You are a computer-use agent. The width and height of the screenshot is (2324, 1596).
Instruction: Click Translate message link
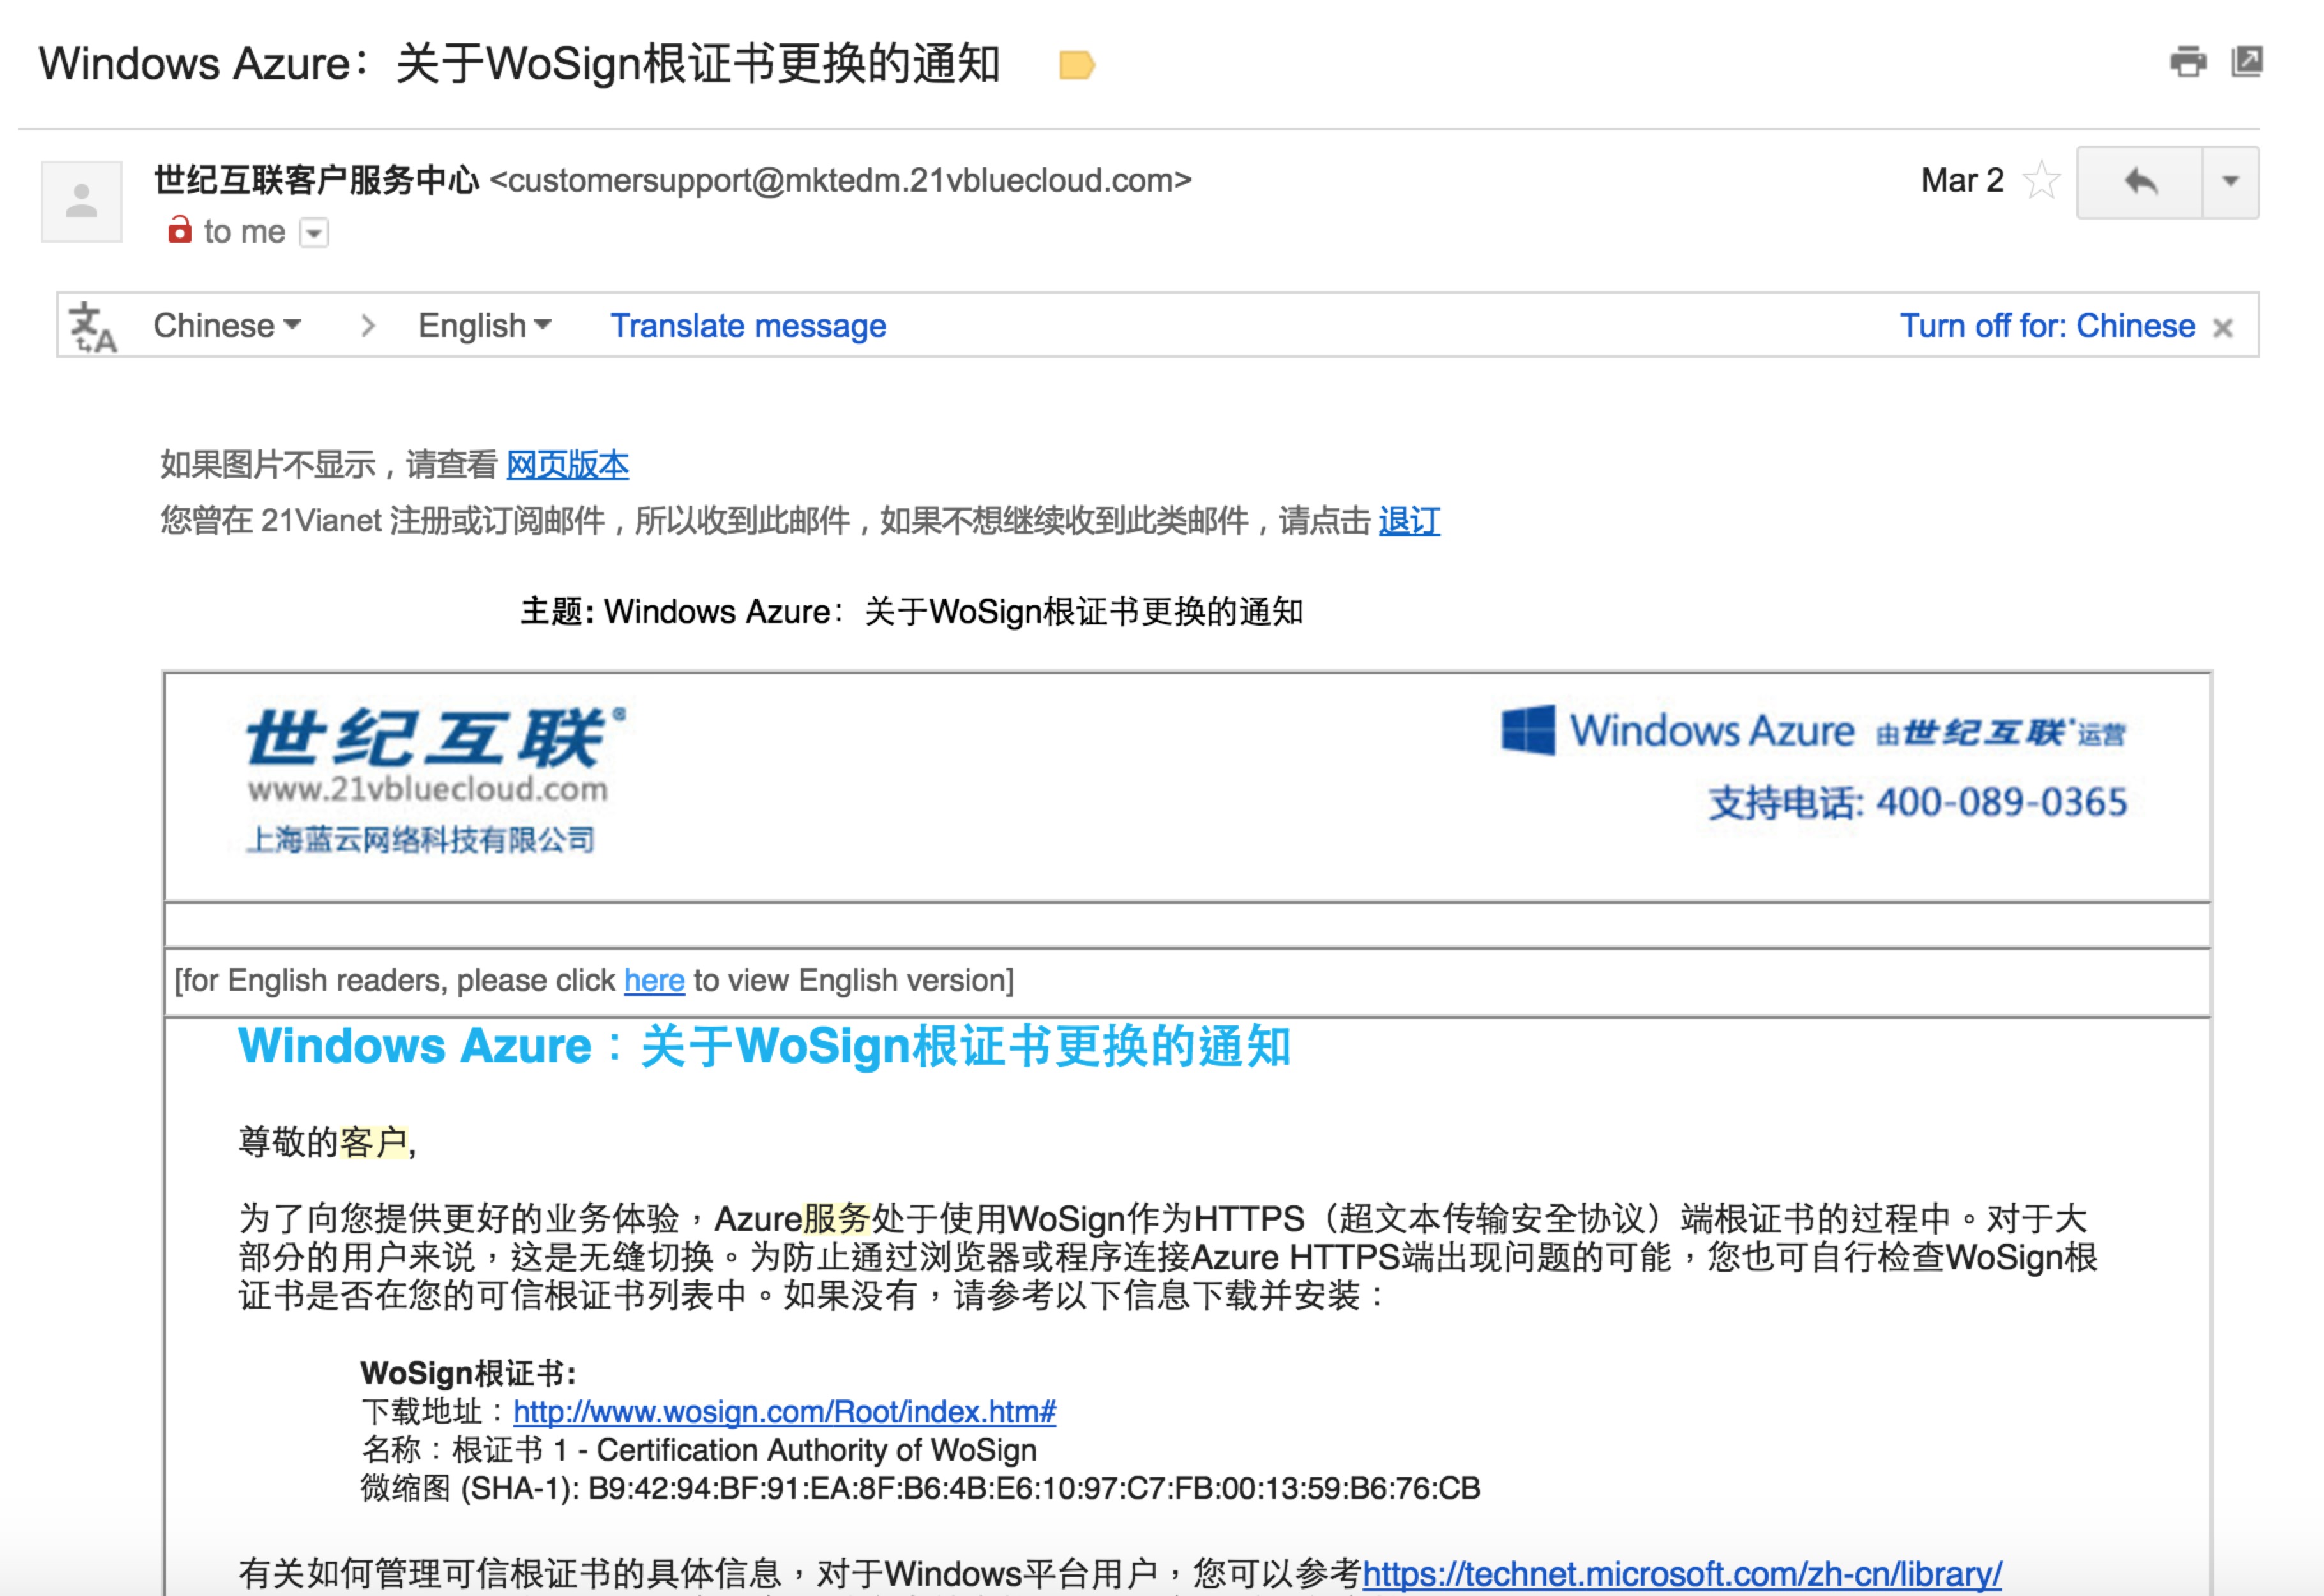[x=748, y=326]
